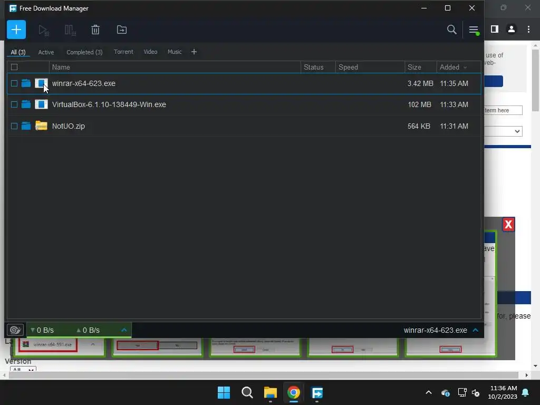Click 102 MB size value
The width and height of the screenshot is (540, 405).
419,104
